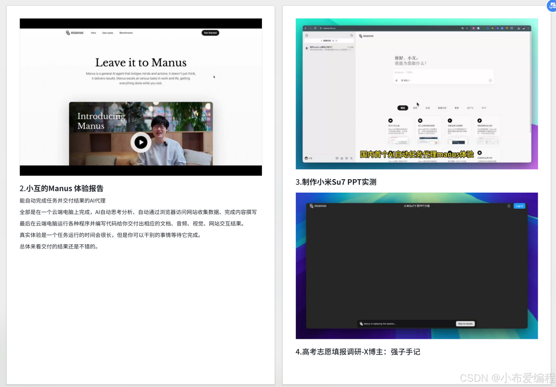
Task: Click the '4.高考志愿填报调研-X博主：强子手记' heading
Action: pyautogui.click(x=358, y=352)
